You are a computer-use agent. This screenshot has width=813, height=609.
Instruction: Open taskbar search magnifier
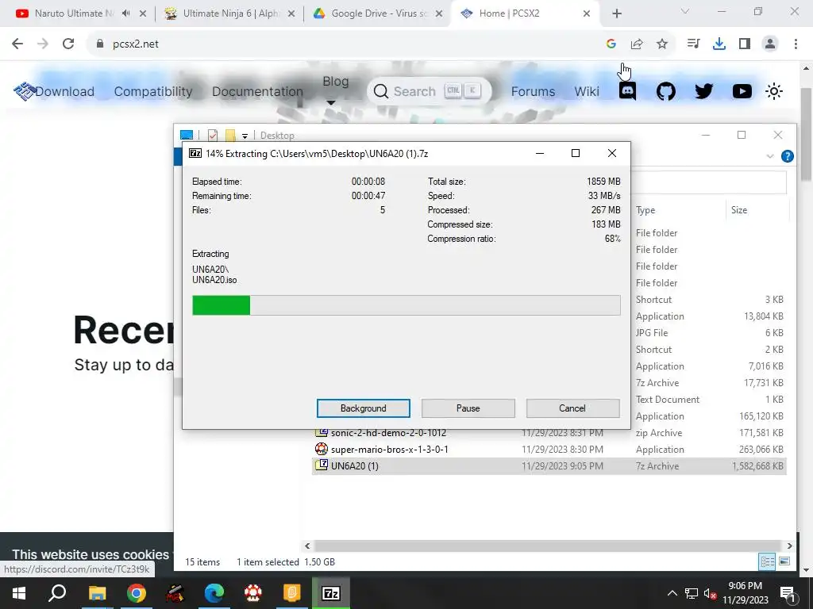(x=57, y=593)
